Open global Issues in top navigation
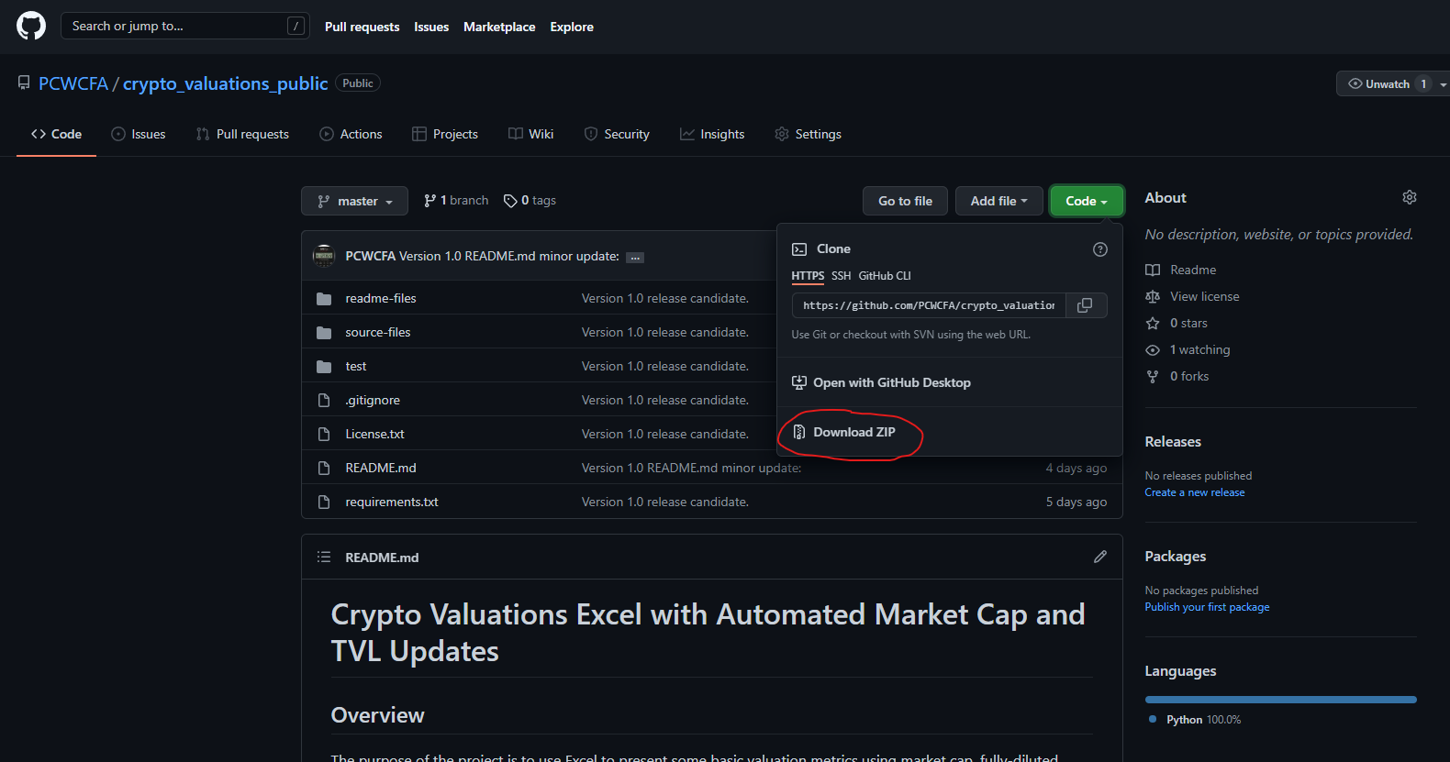The height and width of the screenshot is (762, 1450). (431, 27)
